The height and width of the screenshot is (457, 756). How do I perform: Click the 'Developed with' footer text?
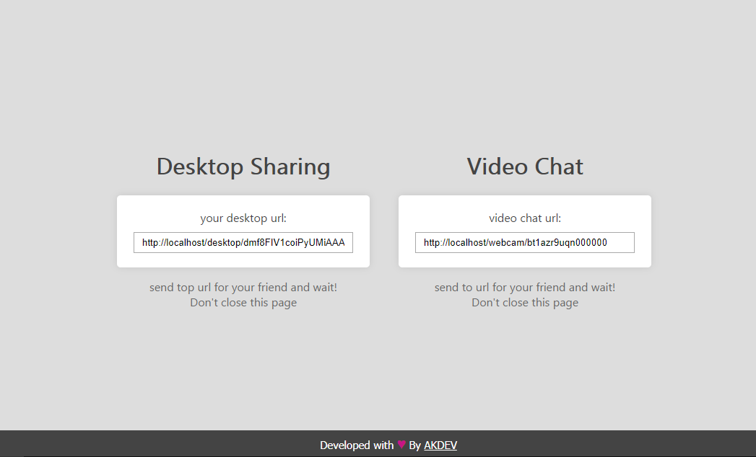(x=357, y=445)
